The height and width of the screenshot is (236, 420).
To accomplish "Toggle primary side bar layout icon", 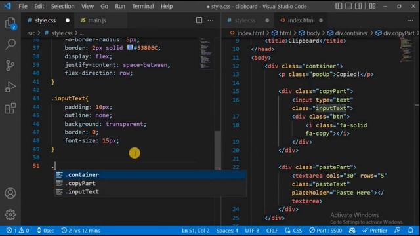I will tap(339, 6).
